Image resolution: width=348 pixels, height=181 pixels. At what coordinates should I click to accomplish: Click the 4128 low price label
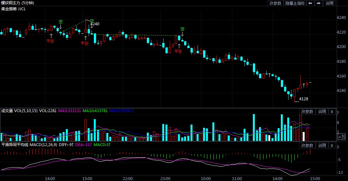pyautogui.click(x=303, y=99)
